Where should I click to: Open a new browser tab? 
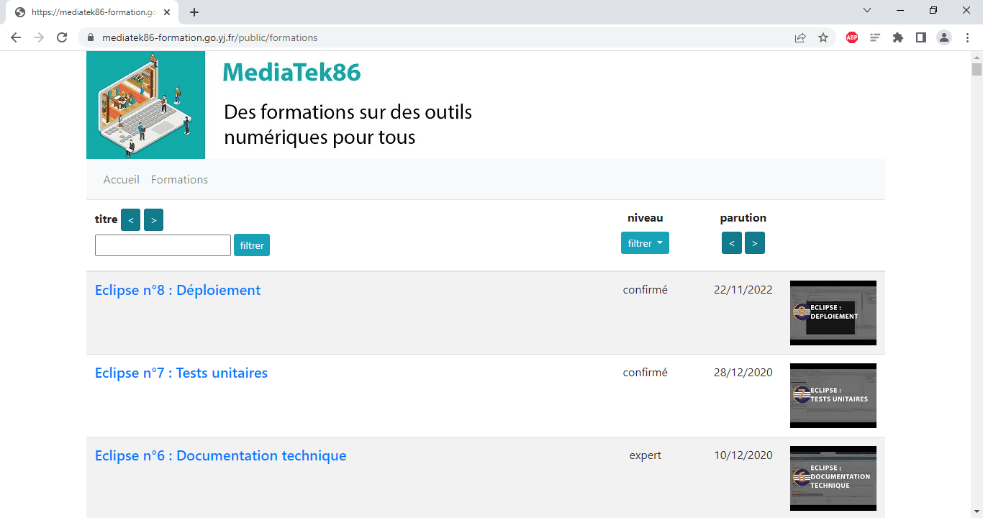(194, 12)
